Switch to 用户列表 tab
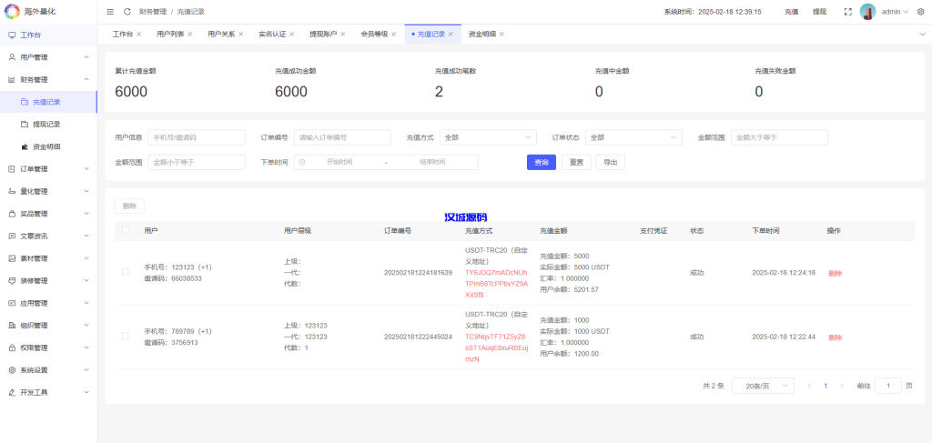Viewport: 932px width, 443px height. (170, 35)
